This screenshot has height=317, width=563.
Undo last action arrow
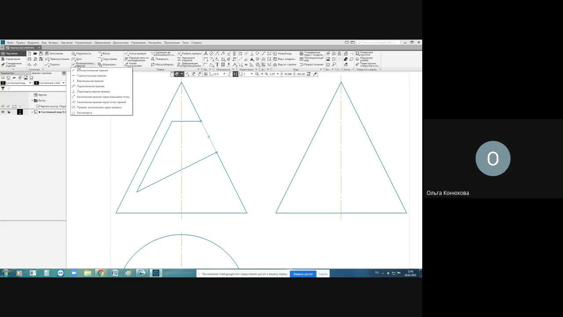pos(29,64)
